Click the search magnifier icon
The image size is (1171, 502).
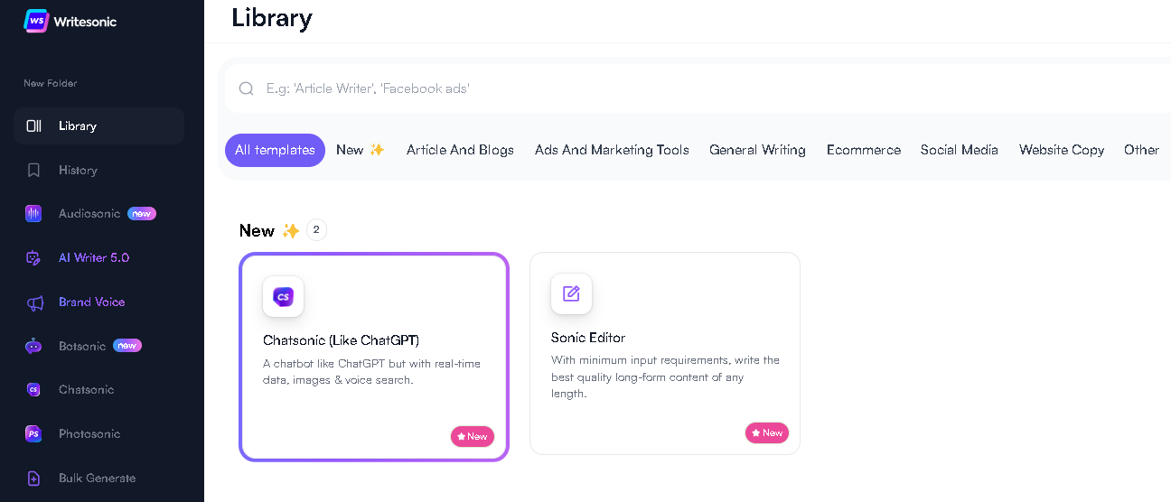coord(246,88)
